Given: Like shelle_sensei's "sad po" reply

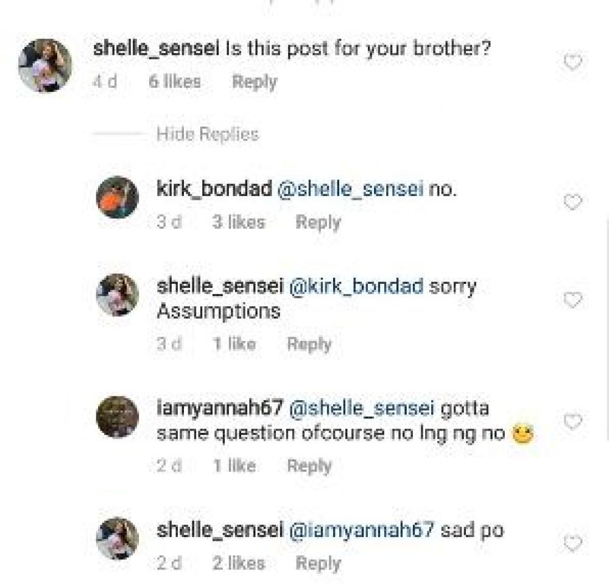Looking at the screenshot, I should (572, 542).
